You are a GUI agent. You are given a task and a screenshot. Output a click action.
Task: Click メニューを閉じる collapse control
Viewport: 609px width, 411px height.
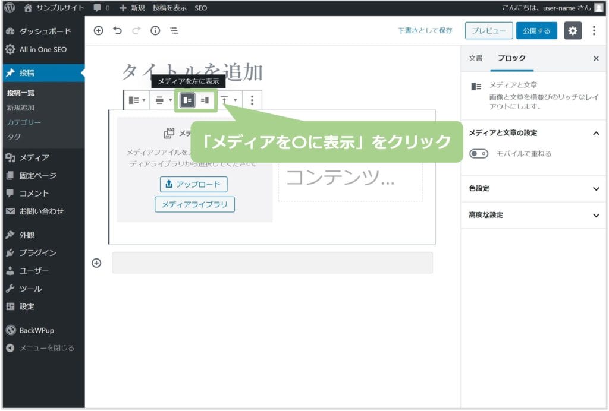click(43, 349)
